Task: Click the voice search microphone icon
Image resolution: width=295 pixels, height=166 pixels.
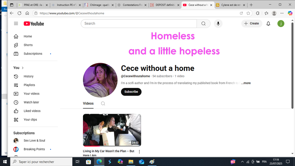Action: point(218,24)
